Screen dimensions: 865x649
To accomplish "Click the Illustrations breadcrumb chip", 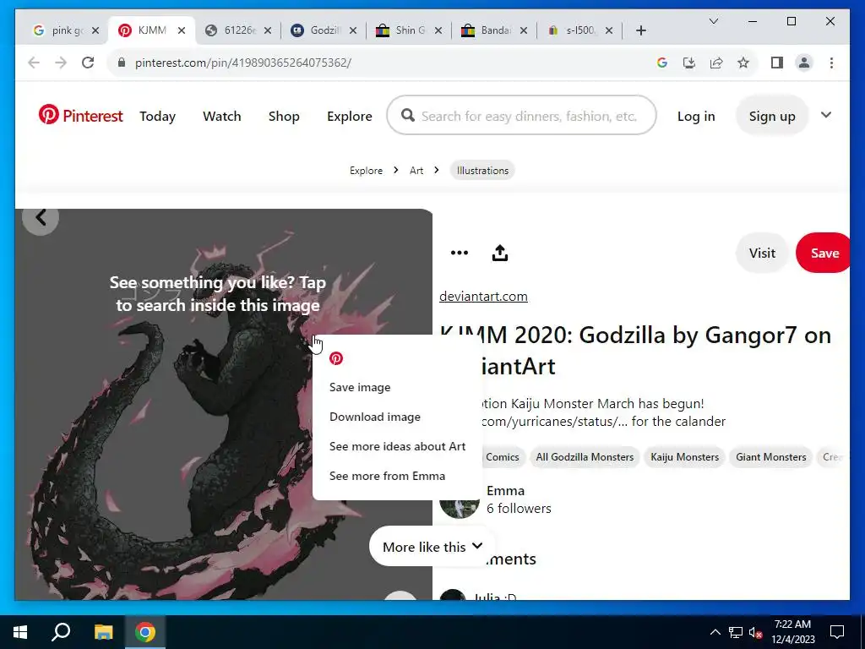I will click(482, 171).
